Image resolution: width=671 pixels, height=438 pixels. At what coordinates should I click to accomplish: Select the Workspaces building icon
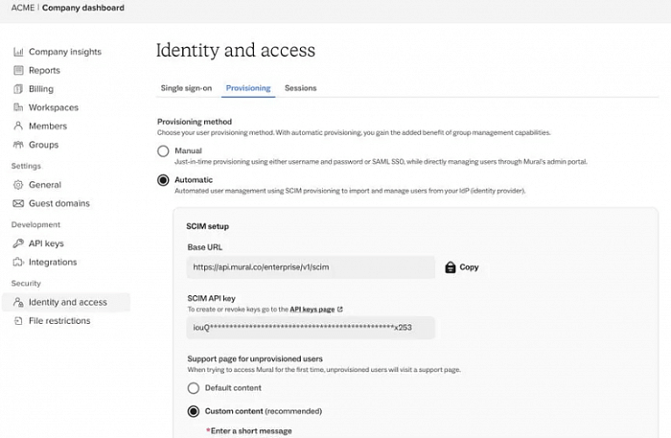point(18,107)
